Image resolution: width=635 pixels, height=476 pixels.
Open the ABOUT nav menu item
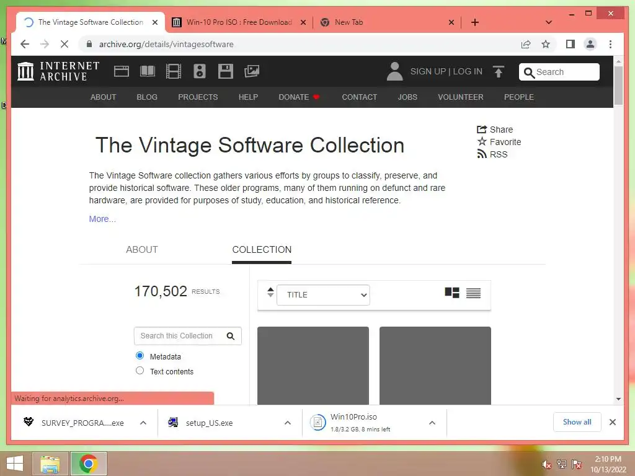pyautogui.click(x=104, y=97)
